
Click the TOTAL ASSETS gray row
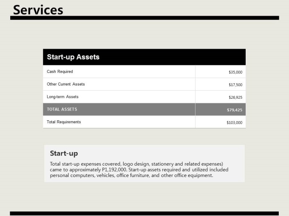[x=144, y=109]
